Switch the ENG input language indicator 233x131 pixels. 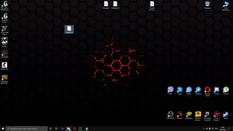[216, 128]
